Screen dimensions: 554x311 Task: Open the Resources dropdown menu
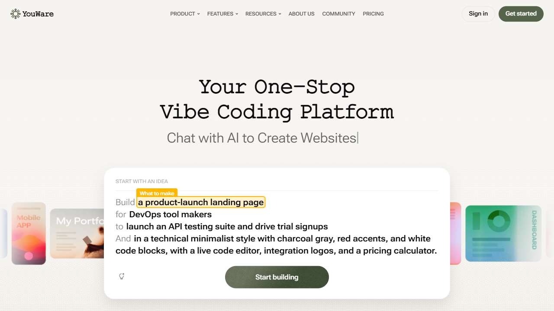coord(263,14)
